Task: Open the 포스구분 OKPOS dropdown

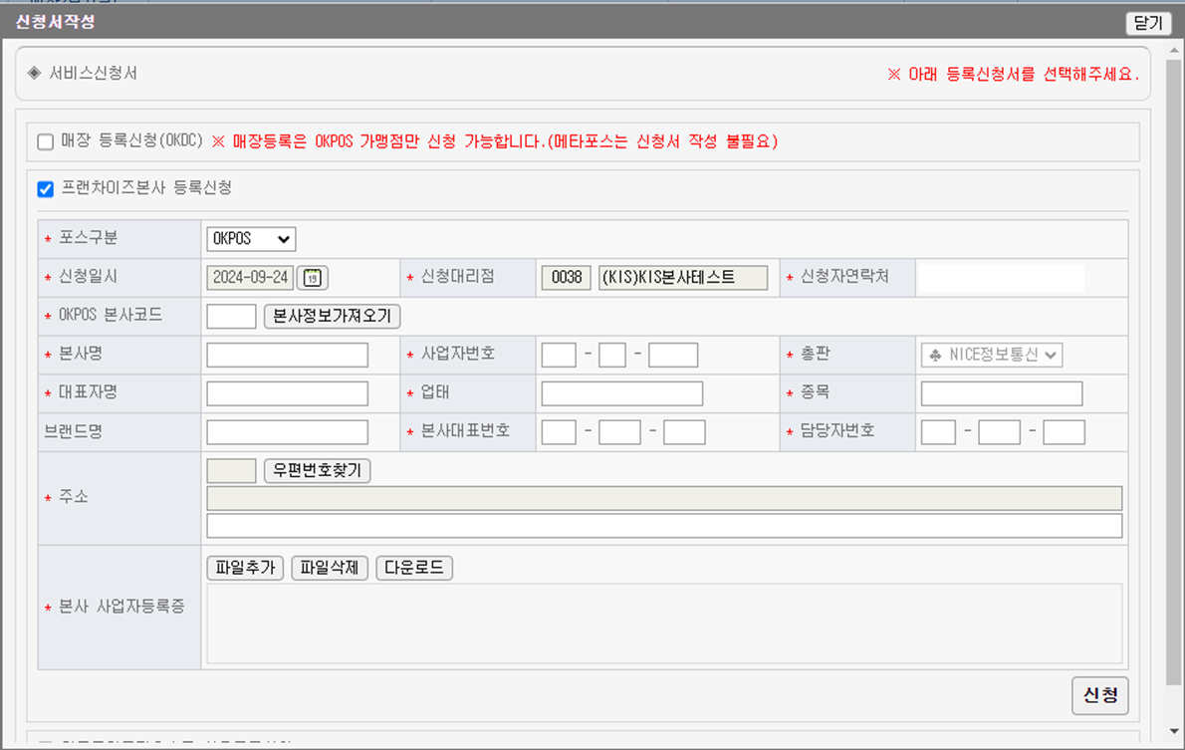Action: click(251, 239)
